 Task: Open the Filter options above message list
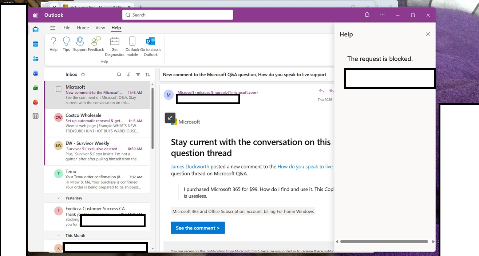(x=138, y=74)
